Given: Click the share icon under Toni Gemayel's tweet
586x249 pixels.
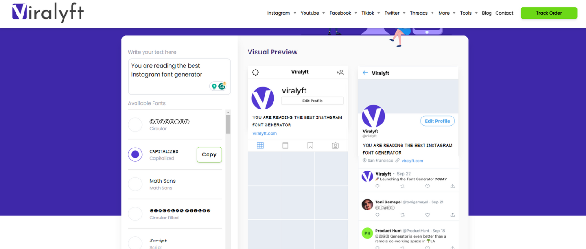Looking at the screenshot, I should (452, 215).
